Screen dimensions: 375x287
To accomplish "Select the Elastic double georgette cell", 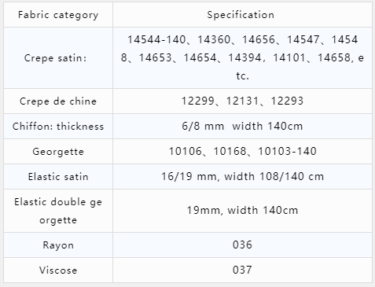I will pos(58,211).
